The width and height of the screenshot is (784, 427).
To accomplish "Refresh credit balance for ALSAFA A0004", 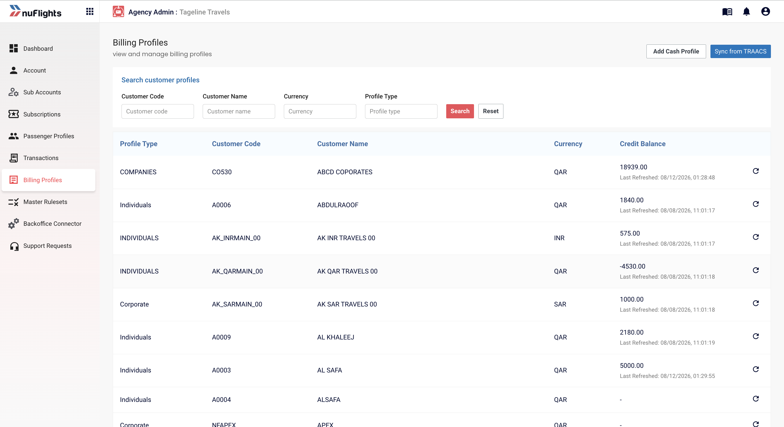I will pos(756,399).
